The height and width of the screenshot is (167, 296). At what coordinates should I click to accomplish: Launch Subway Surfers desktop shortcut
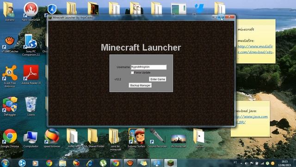[x=136, y=138]
